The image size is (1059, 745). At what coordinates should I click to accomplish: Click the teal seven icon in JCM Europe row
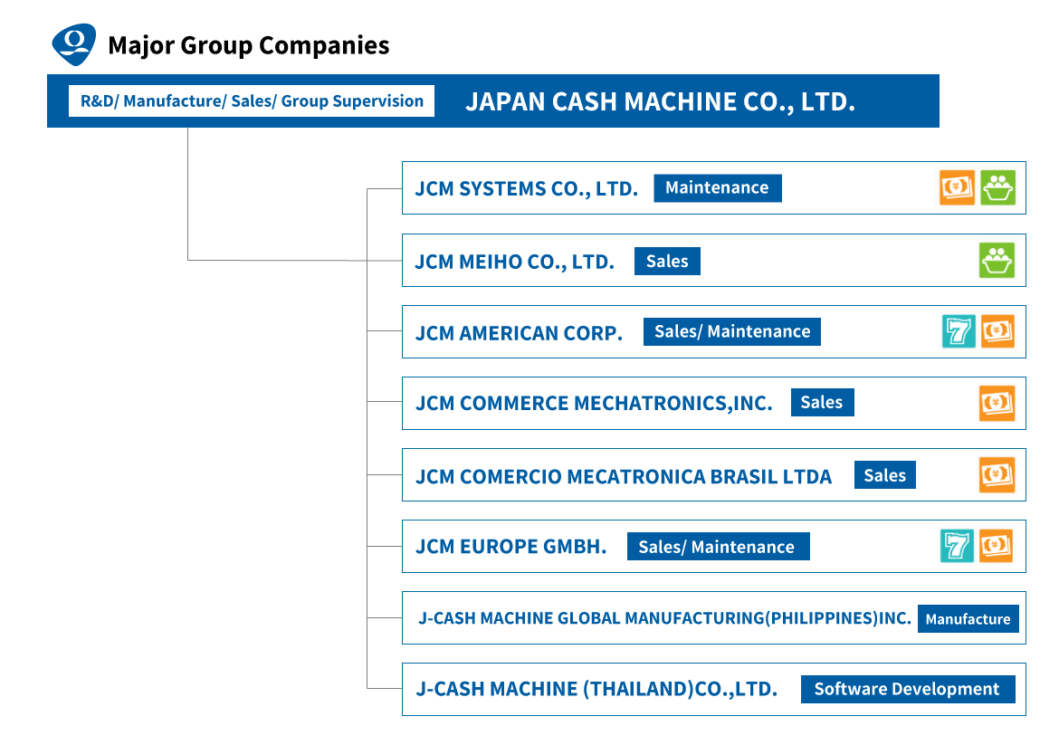(957, 546)
